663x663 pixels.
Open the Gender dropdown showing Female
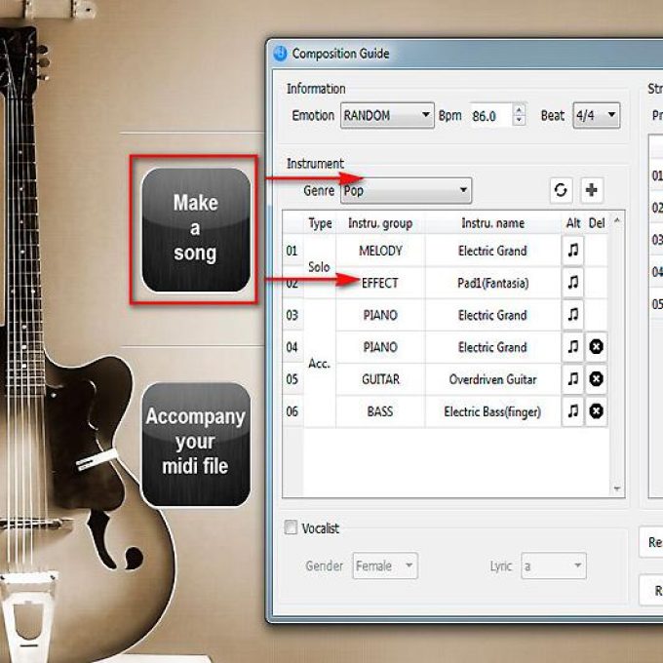click(384, 565)
